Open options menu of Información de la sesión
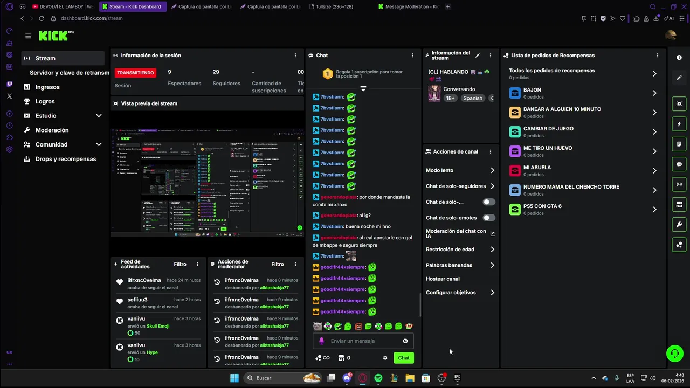This screenshot has width=690, height=388. 295,56
